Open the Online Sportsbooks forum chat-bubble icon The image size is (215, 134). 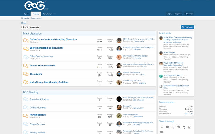[26, 40]
